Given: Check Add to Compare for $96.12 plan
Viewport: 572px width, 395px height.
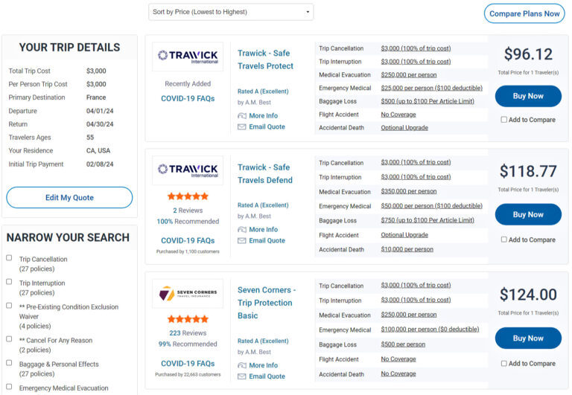Looking at the screenshot, I should [504, 120].
